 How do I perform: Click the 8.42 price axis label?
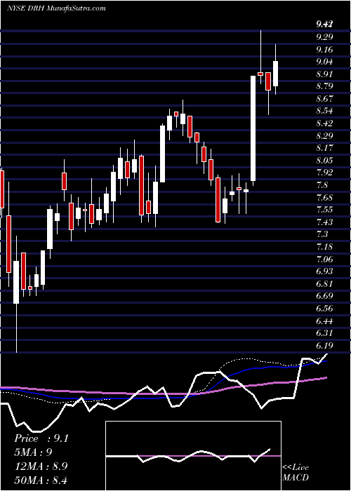325,123
